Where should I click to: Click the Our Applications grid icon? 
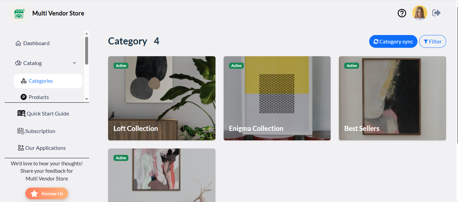pos(21,148)
